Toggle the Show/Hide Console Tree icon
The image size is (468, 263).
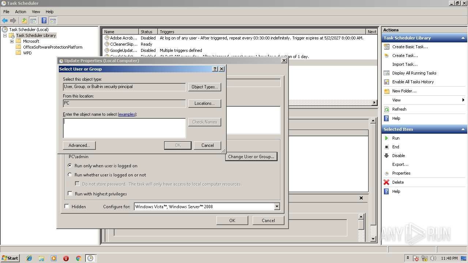pos(33,21)
